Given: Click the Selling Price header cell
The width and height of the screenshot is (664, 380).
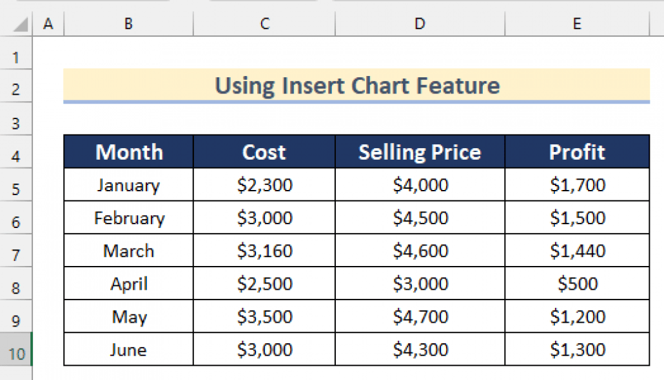Looking at the screenshot, I should (x=420, y=152).
